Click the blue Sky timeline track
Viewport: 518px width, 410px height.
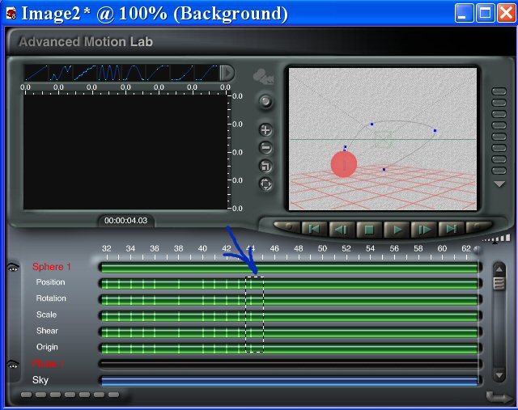[290, 381]
